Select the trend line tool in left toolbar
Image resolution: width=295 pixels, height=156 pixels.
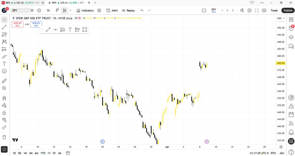4,27
